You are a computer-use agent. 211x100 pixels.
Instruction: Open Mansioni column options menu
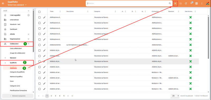(179, 12)
